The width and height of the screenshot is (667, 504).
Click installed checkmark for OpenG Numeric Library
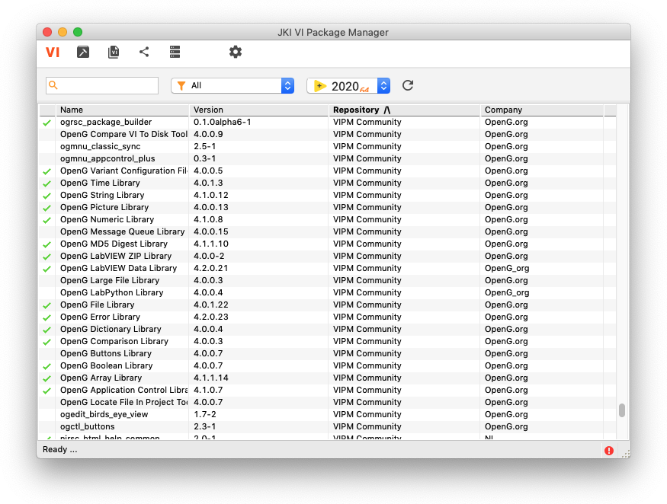pyautogui.click(x=46, y=220)
